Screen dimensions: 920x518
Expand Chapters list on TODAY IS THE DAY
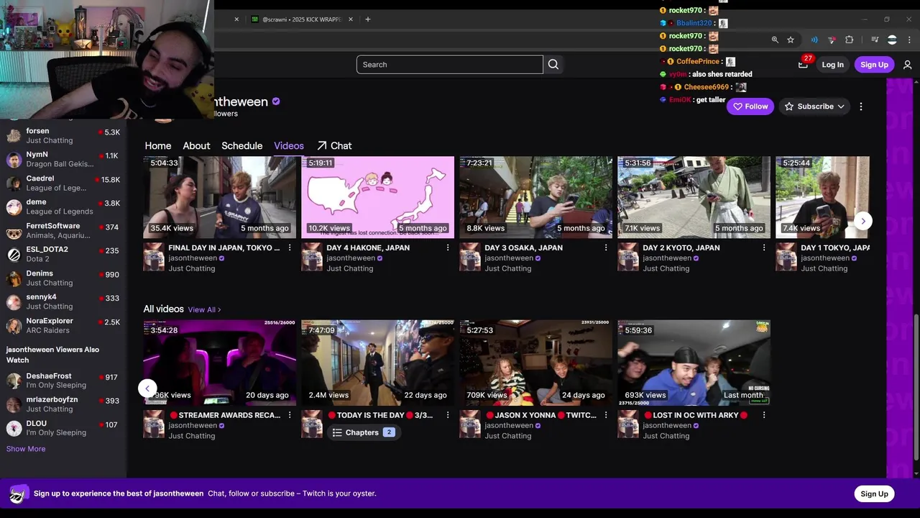click(x=364, y=432)
